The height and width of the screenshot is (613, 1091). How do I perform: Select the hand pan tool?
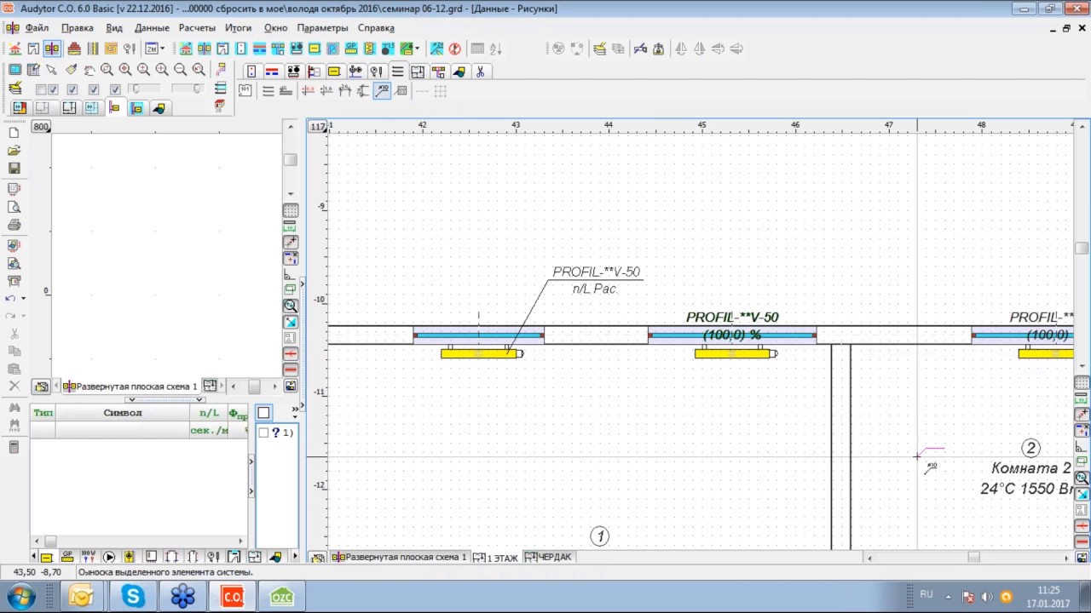[x=89, y=70]
